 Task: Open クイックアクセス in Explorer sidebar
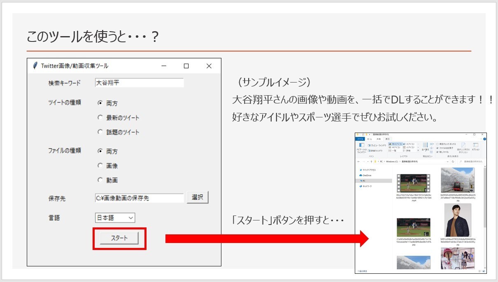tap(368, 170)
